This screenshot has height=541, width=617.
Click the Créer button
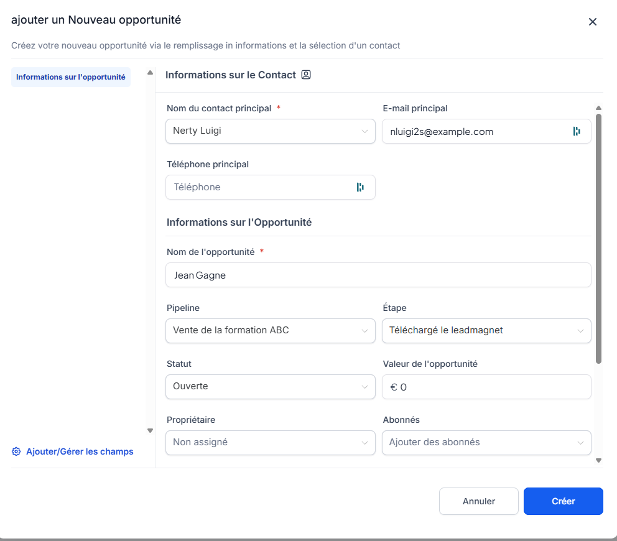(563, 501)
